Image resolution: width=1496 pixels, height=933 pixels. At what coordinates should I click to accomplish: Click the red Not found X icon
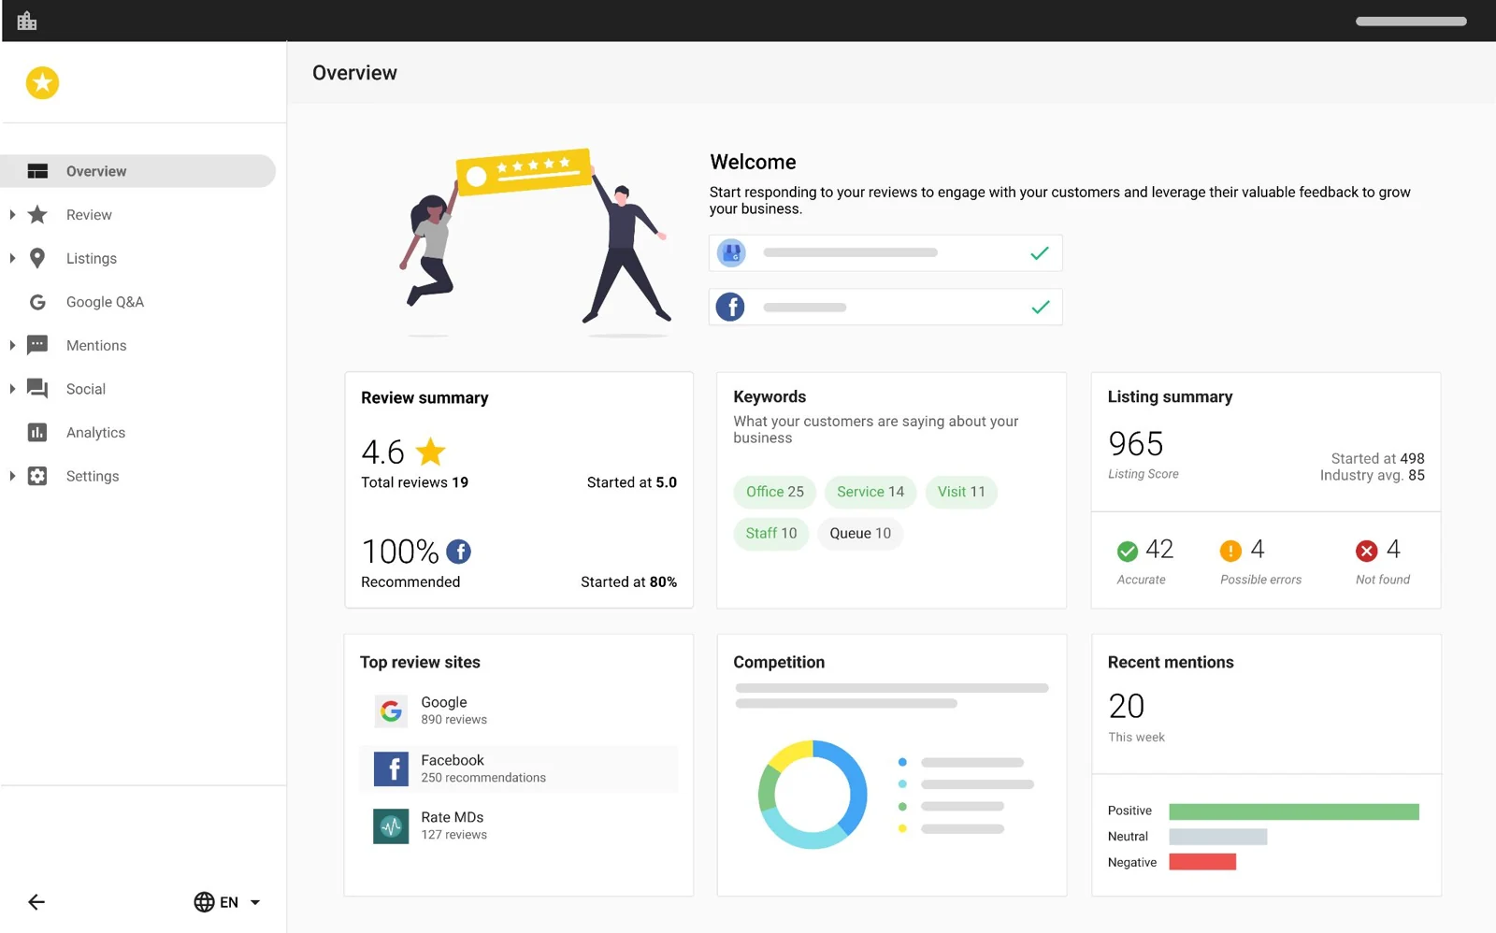click(1367, 551)
